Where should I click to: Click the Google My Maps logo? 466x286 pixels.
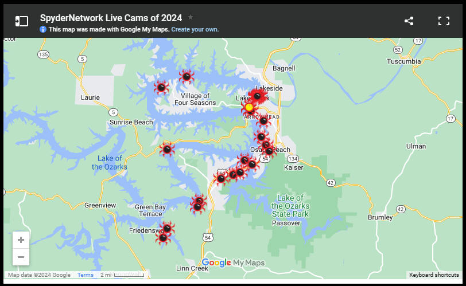pos(233,263)
